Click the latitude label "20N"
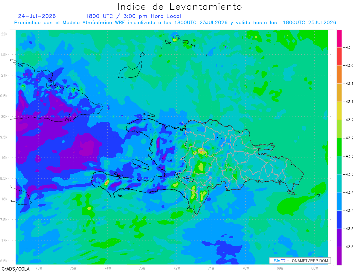This screenshot has width=353, height=272. [5, 116]
